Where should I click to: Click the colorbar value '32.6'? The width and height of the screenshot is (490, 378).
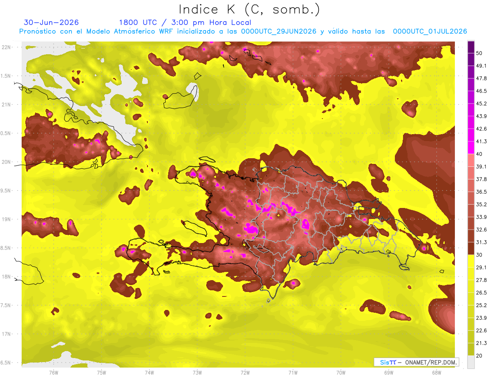(481, 230)
